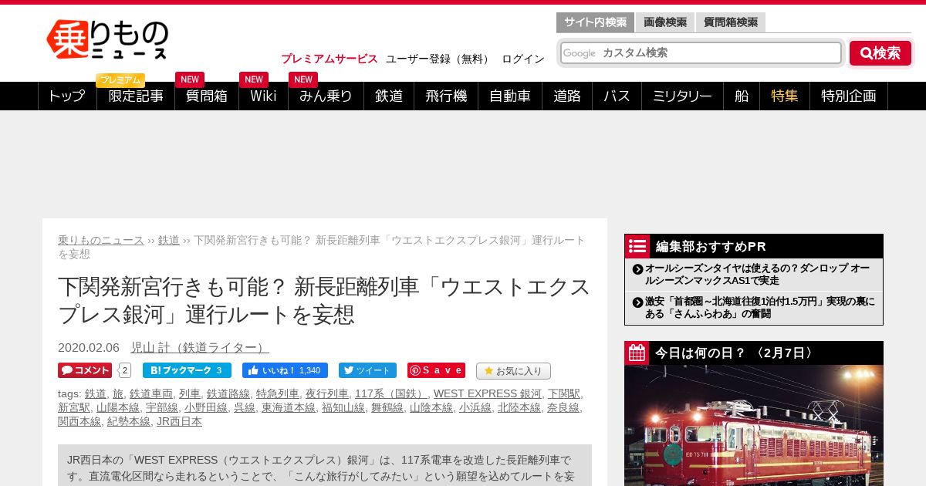Open Wiki navigation item
The image size is (926, 486).
tap(263, 96)
